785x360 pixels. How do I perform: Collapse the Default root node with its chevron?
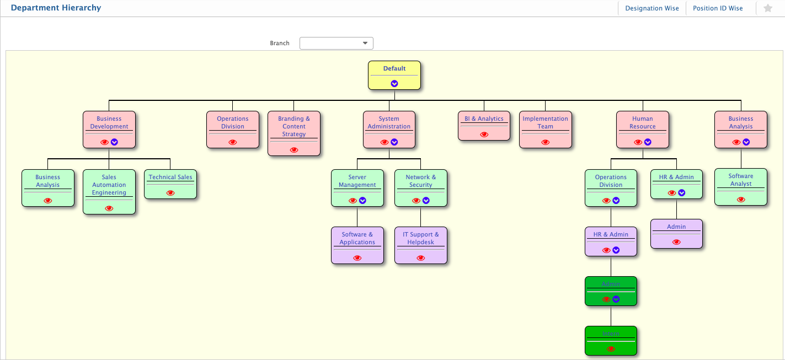click(394, 84)
